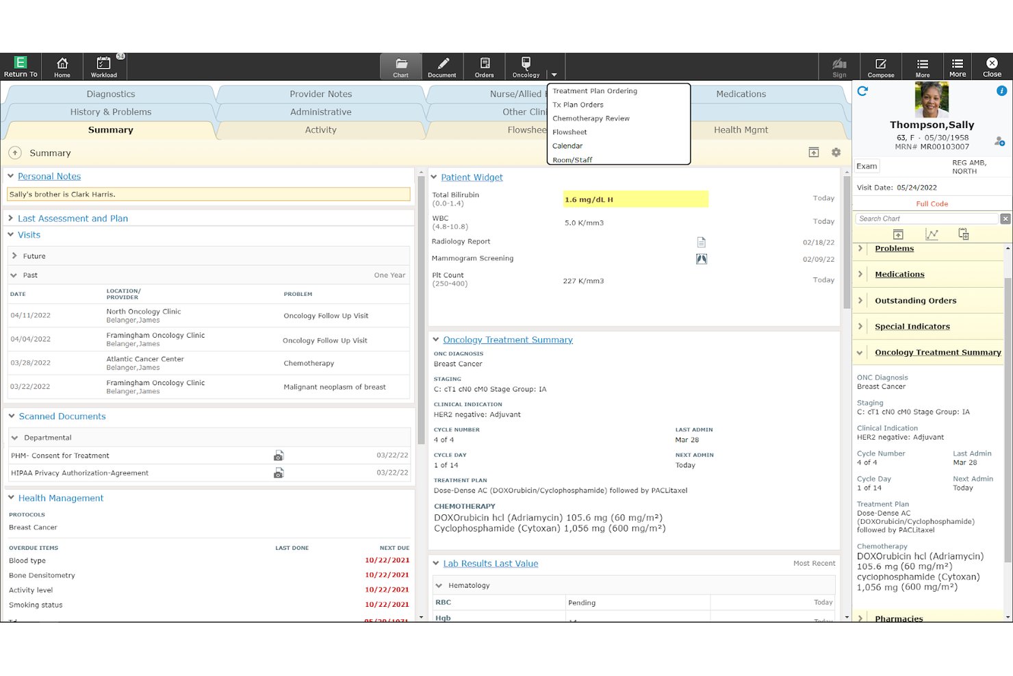This screenshot has width=1013, height=676.
Task: Click the pop-out icon beside Summary gear
Action: point(814,153)
